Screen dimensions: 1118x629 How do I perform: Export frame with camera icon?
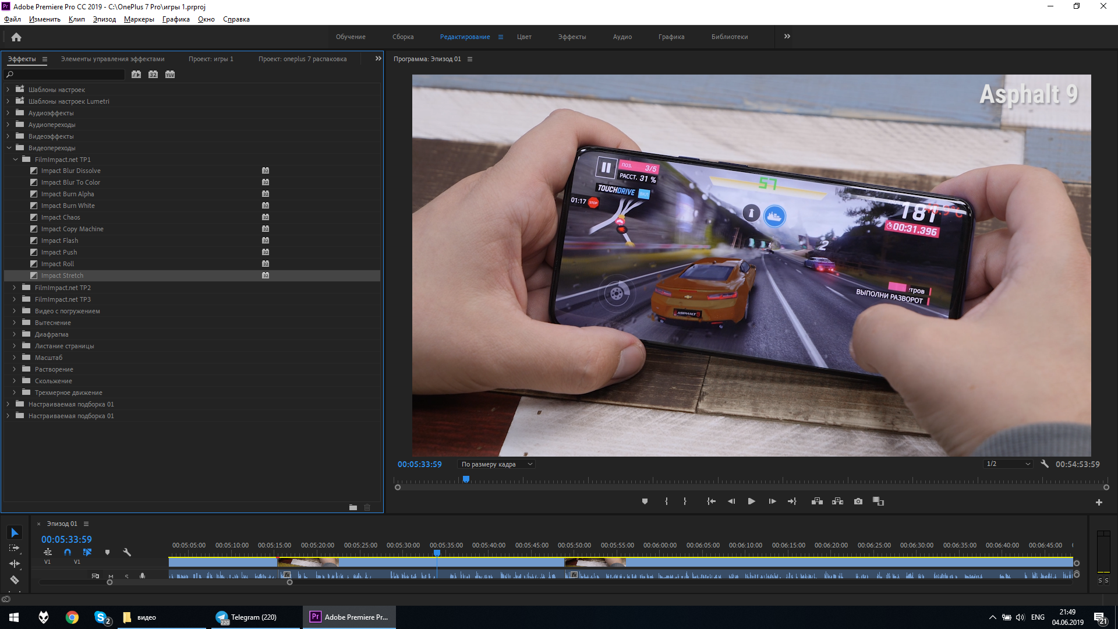(858, 501)
